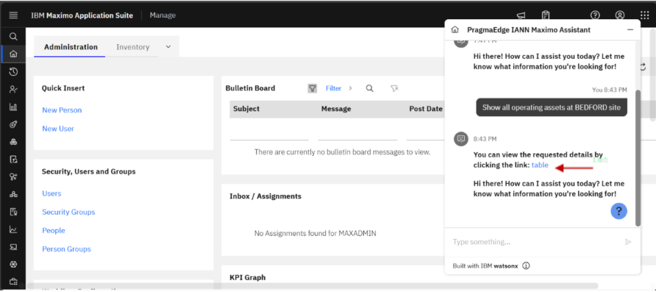
Task: Minimize the Maximo Assistant chat panel
Action: 630,30
